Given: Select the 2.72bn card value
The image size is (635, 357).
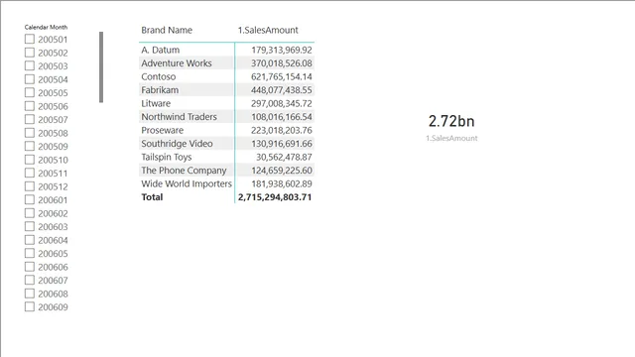Looking at the screenshot, I should [x=451, y=121].
